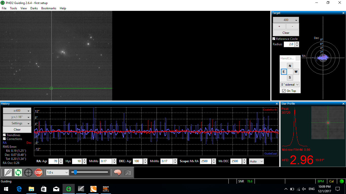Open the History Settings dropdown
This screenshot has width=346, height=194.
tap(17, 123)
